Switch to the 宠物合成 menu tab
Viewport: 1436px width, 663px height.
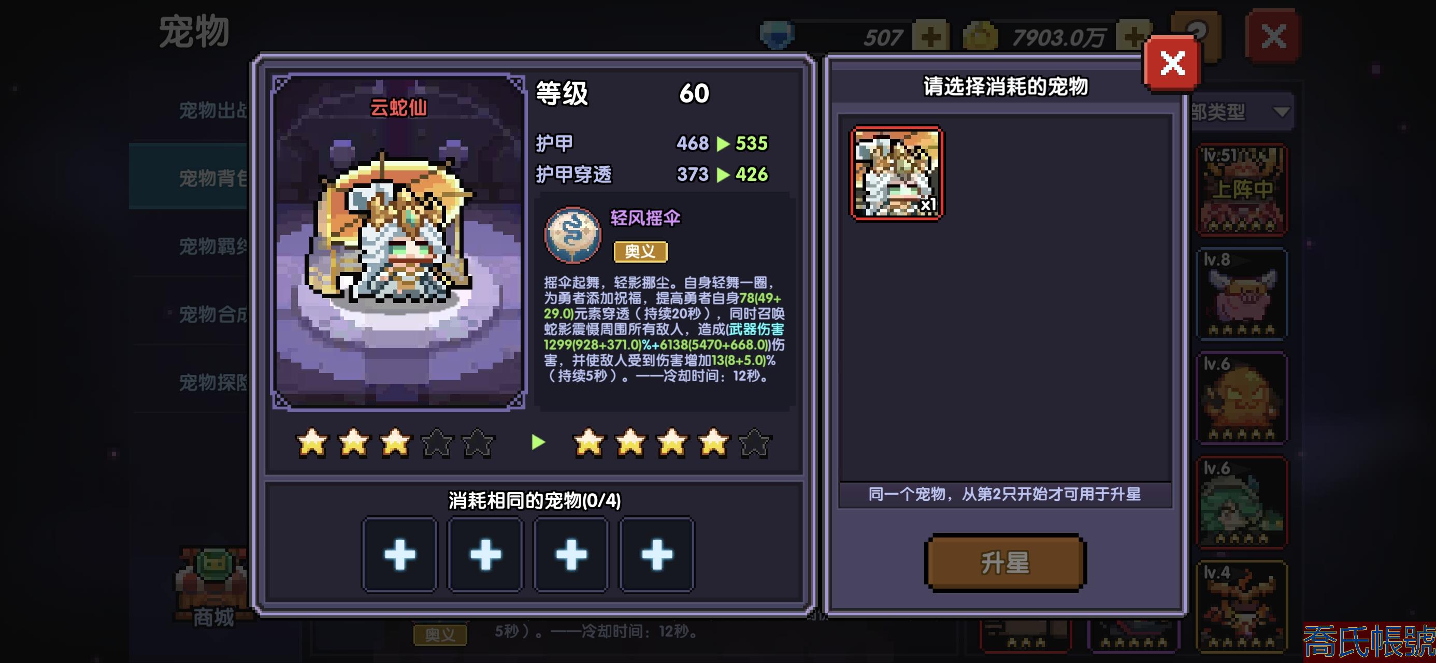click(213, 314)
